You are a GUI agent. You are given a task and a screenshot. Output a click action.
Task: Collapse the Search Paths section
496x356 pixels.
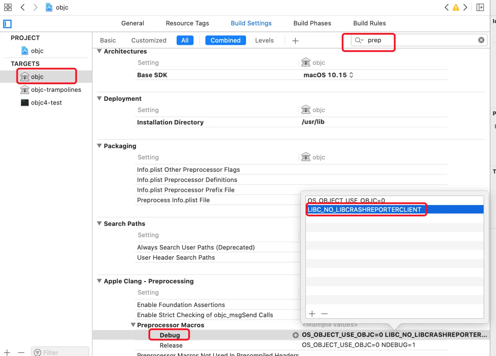point(99,224)
